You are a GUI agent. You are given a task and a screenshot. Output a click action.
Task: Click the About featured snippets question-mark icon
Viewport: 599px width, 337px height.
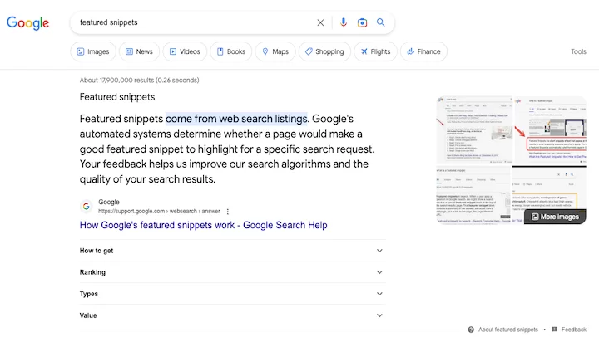pos(471,330)
